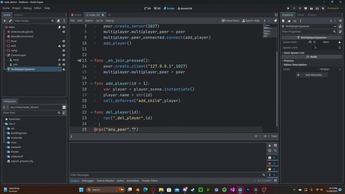Open Online Docs

(230, 20)
